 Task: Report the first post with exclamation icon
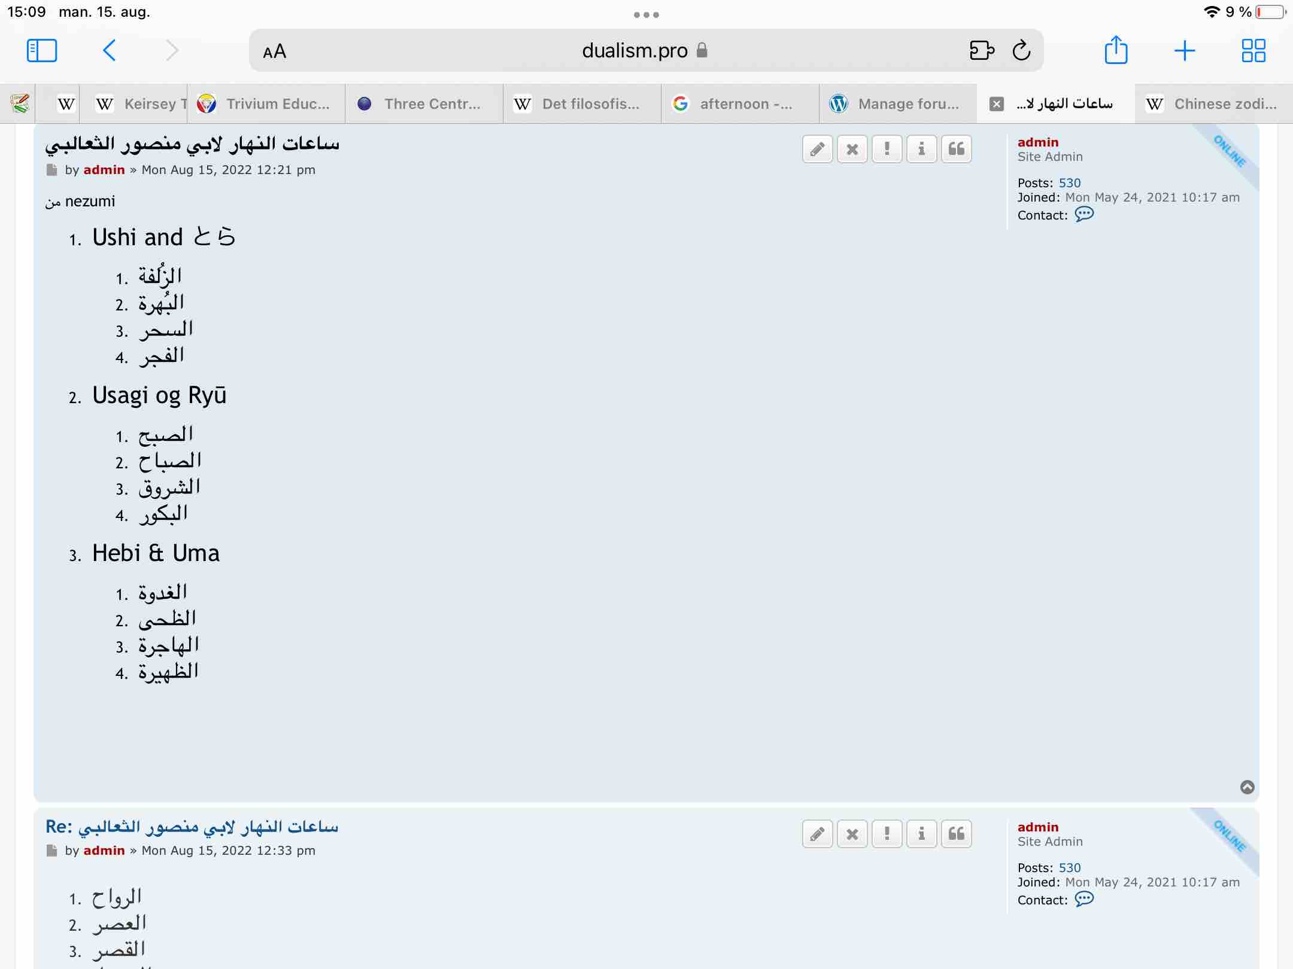click(x=887, y=149)
